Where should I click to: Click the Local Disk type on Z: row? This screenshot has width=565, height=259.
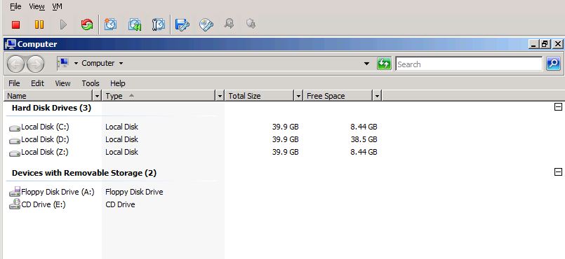(122, 152)
